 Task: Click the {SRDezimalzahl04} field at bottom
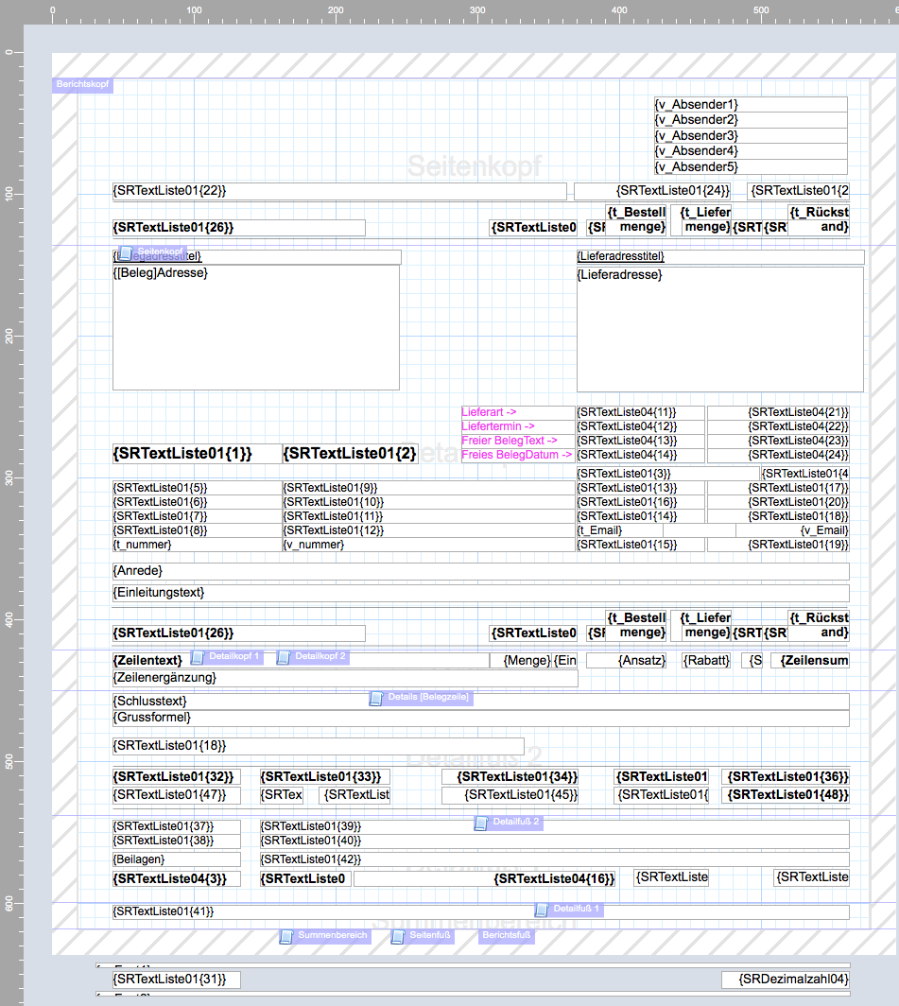coord(785,980)
